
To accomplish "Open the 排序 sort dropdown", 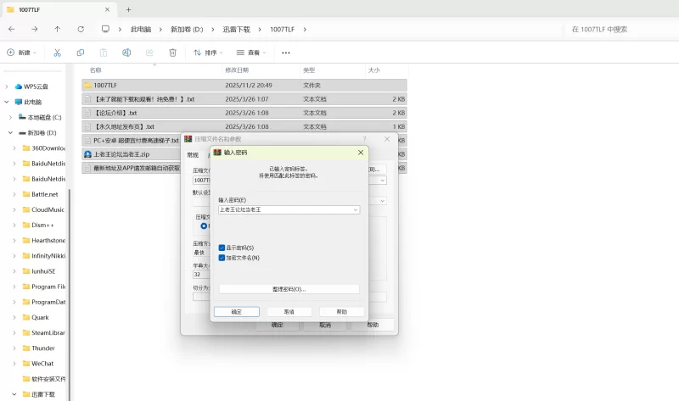I will pyautogui.click(x=208, y=53).
